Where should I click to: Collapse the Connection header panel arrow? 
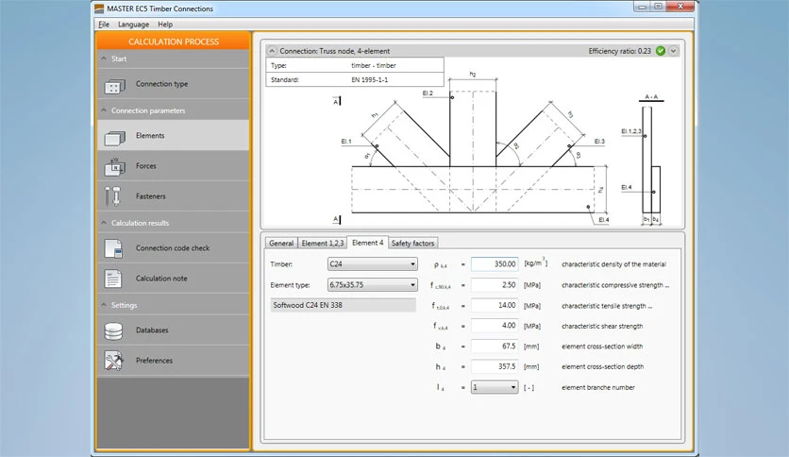(272, 51)
